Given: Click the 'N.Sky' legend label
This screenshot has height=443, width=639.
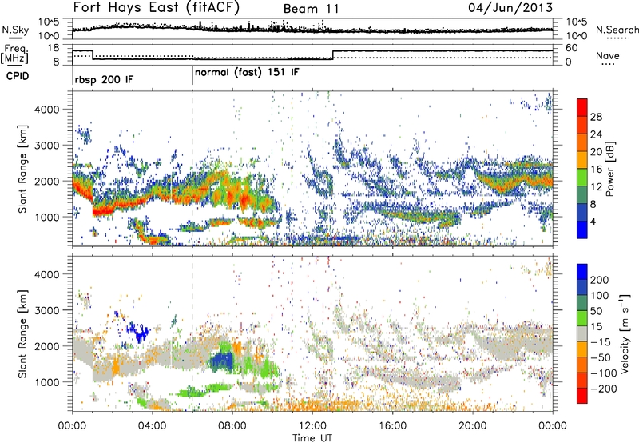Looking at the screenshot, I should [x=15, y=30].
